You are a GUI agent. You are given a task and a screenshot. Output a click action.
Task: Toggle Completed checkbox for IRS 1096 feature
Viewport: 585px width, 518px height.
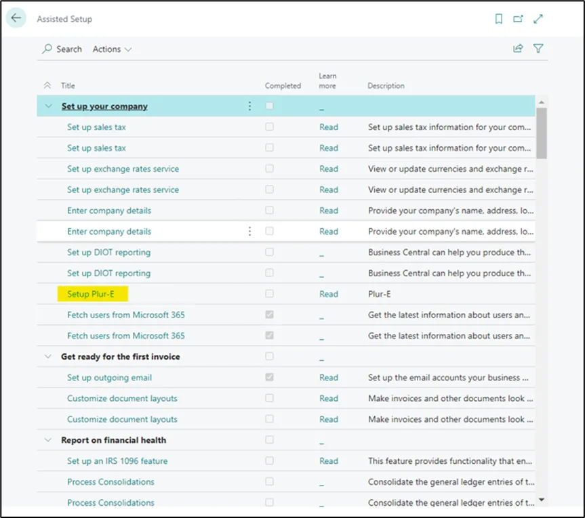pos(269,460)
